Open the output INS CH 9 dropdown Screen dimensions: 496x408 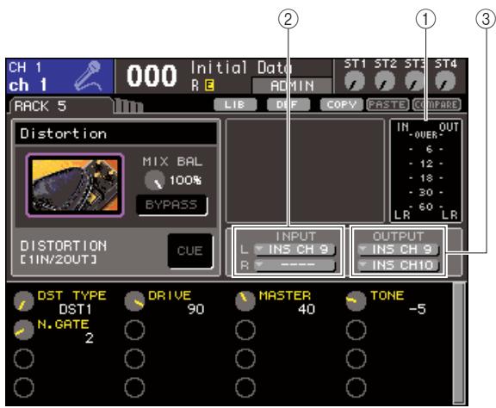tap(398, 250)
